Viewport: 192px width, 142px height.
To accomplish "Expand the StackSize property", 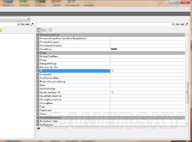I will pyautogui.click(x=38, y=49).
